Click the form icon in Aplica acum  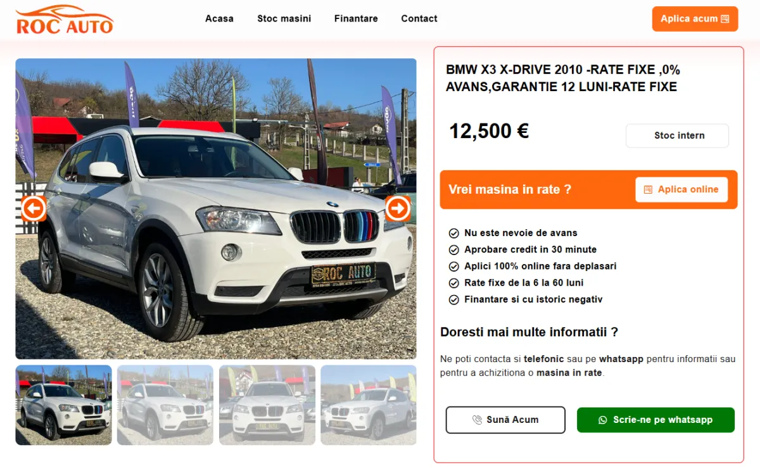point(725,19)
